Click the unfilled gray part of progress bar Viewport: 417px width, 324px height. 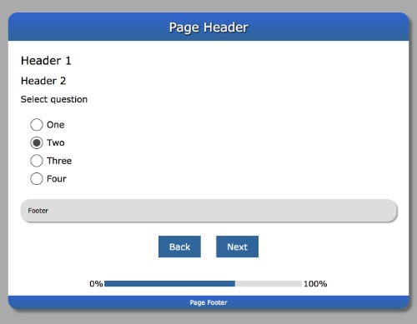coord(269,283)
